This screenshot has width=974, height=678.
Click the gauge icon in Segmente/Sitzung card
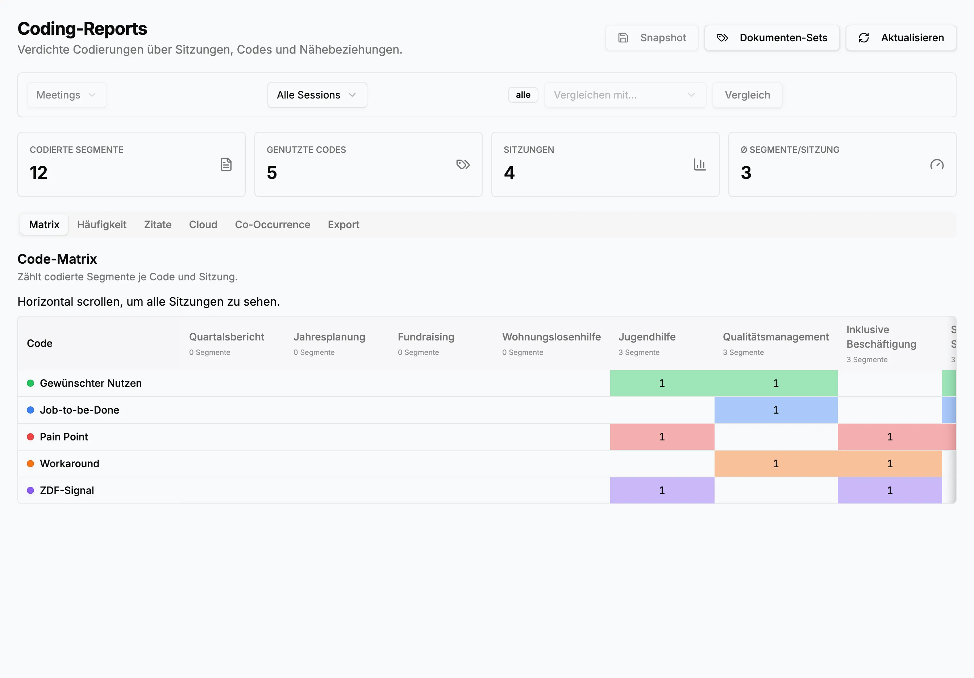(937, 164)
